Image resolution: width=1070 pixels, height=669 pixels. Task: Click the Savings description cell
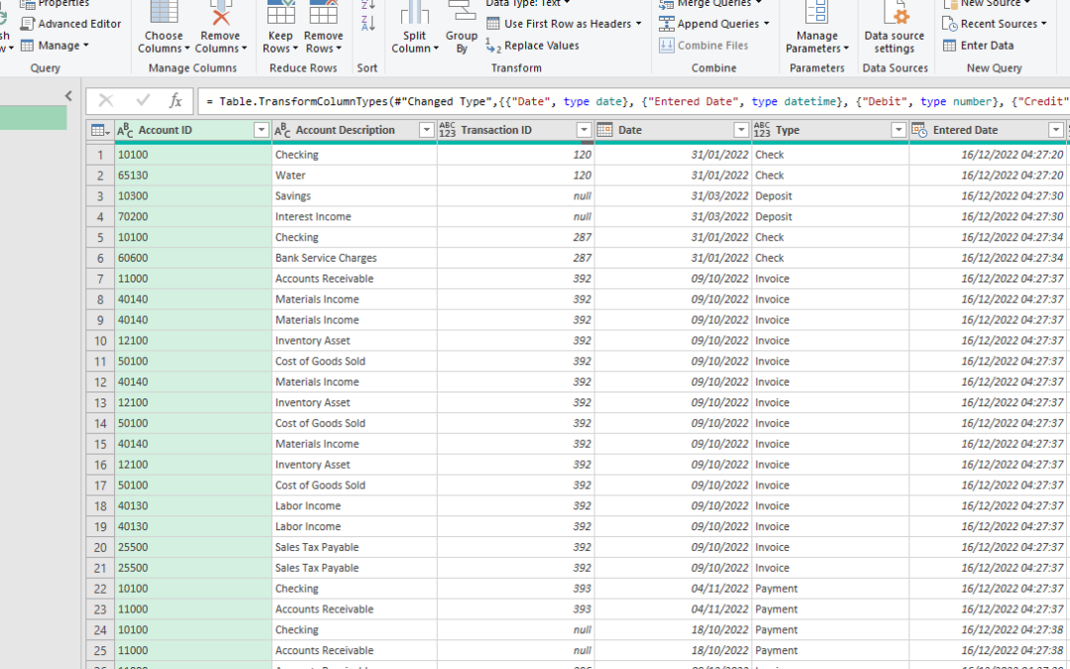click(x=355, y=196)
